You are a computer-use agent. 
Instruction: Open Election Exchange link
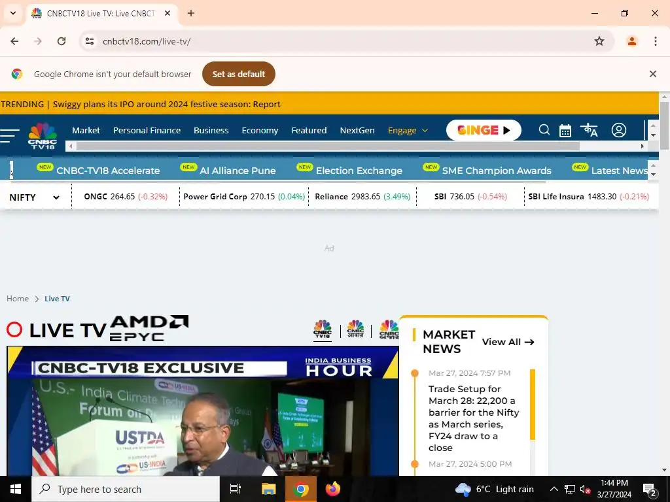pyautogui.click(x=359, y=171)
